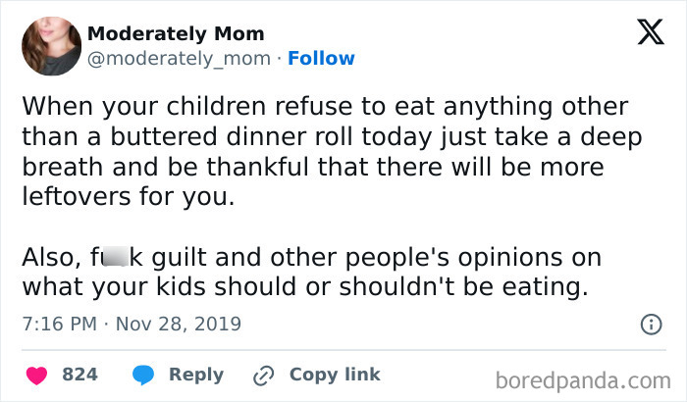Viewport: 687px width, 402px height.
Task: Click the chain link copy icon
Action: (x=263, y=375)
